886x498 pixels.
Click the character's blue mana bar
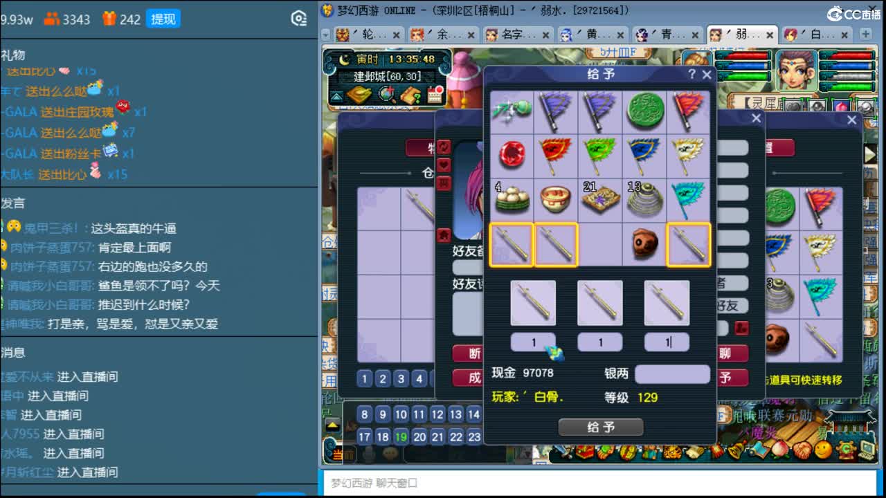847,66
